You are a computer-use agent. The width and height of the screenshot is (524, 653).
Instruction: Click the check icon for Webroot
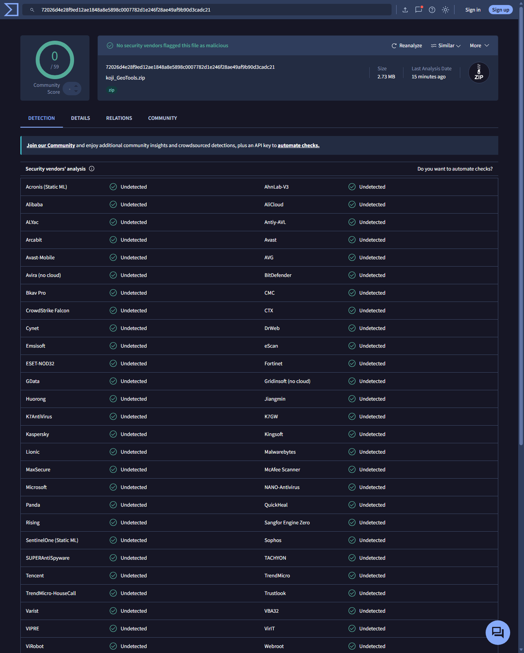coord(352,646)
